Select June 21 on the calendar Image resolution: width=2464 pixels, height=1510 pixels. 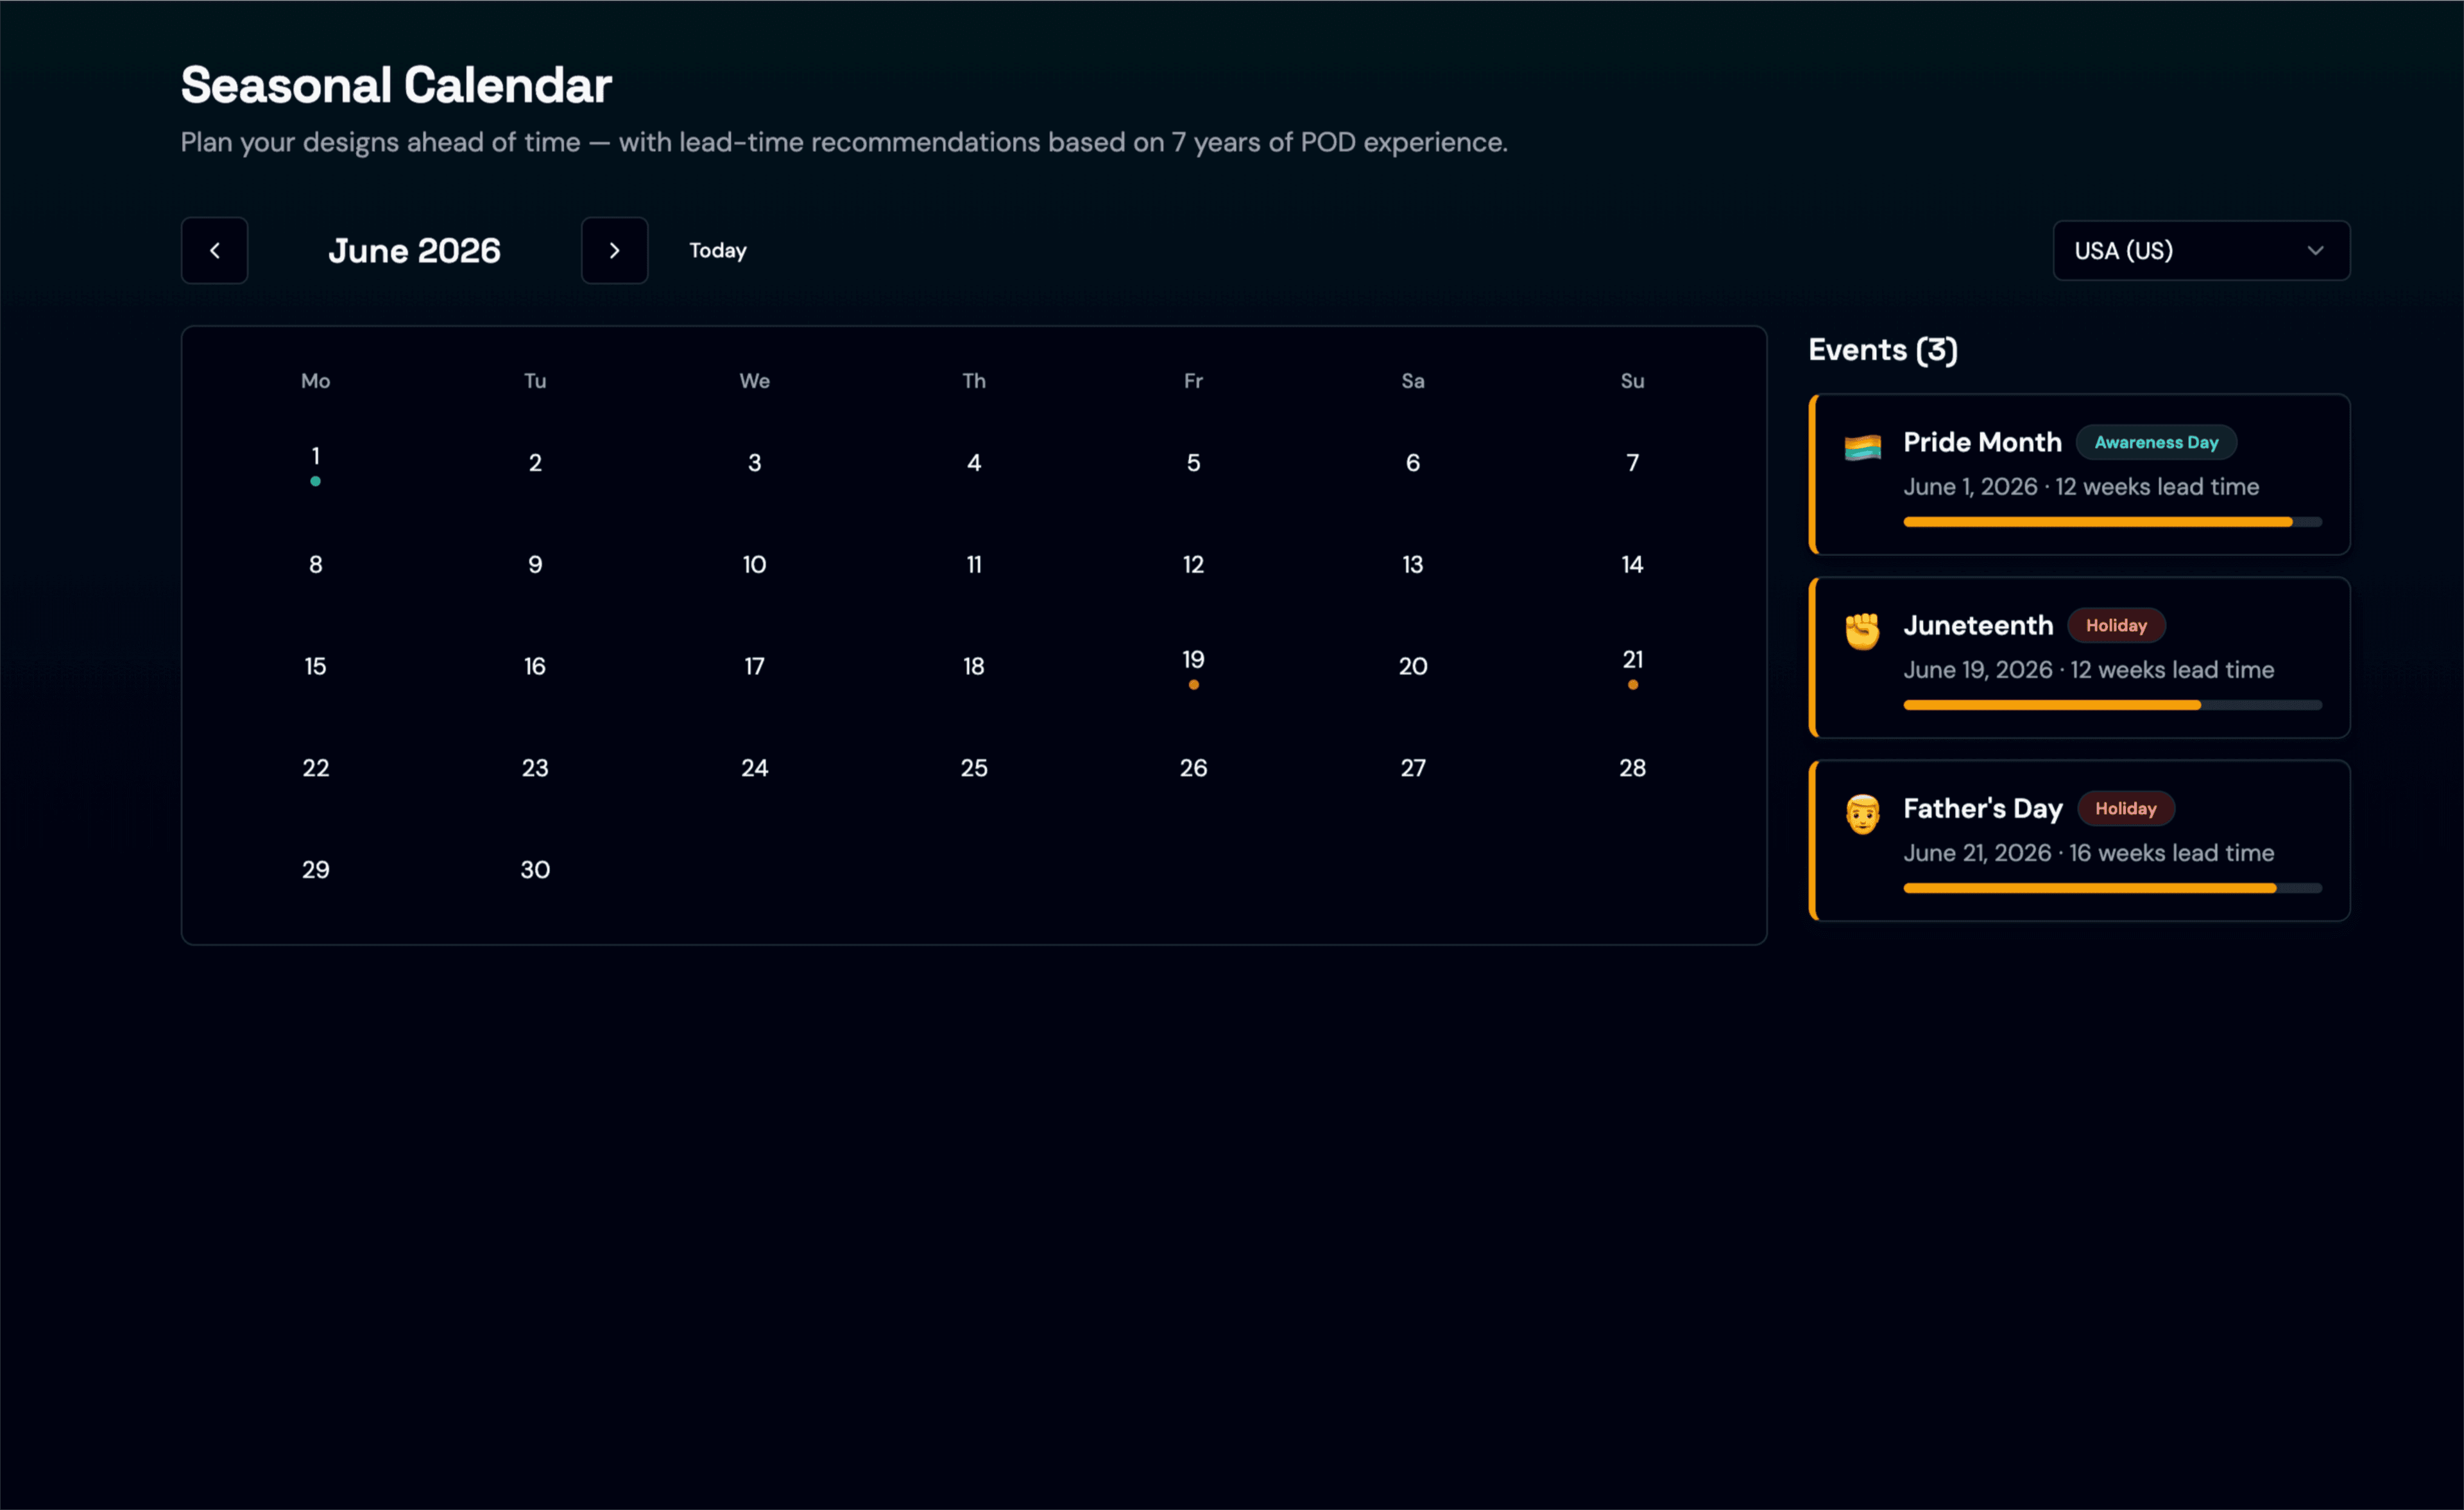[x=1632, y=666]
